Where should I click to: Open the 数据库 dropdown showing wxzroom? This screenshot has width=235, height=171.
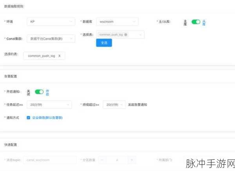pyautogui.click(x=117, y=22)
